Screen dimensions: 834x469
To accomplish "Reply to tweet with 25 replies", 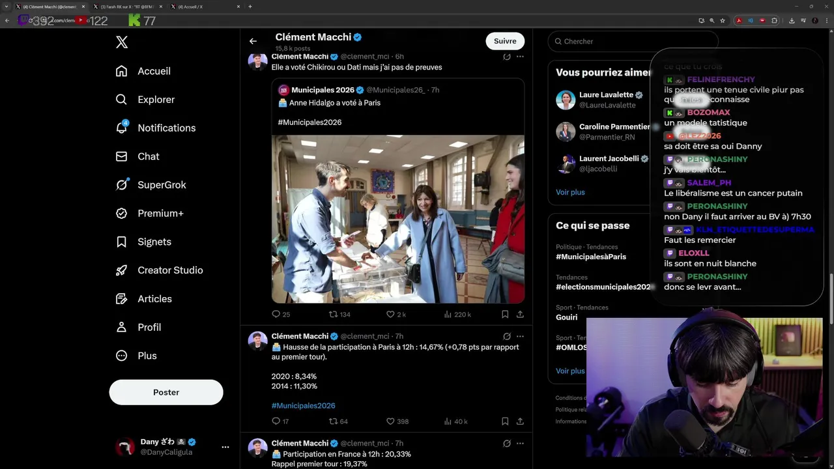I will (x=281, y=314).
